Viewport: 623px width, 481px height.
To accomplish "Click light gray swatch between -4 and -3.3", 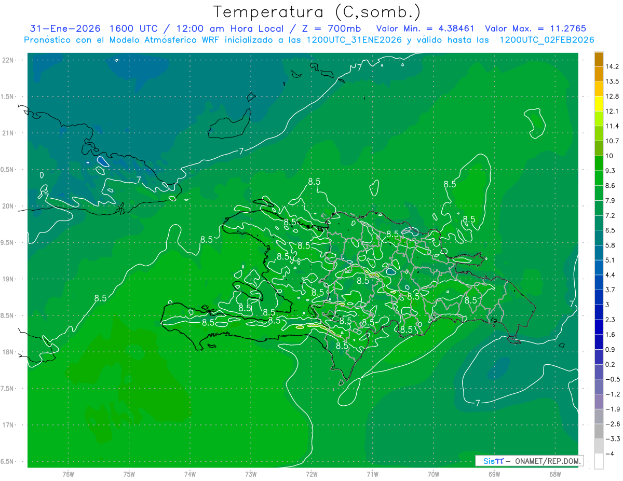I will (x=599, y=446).
